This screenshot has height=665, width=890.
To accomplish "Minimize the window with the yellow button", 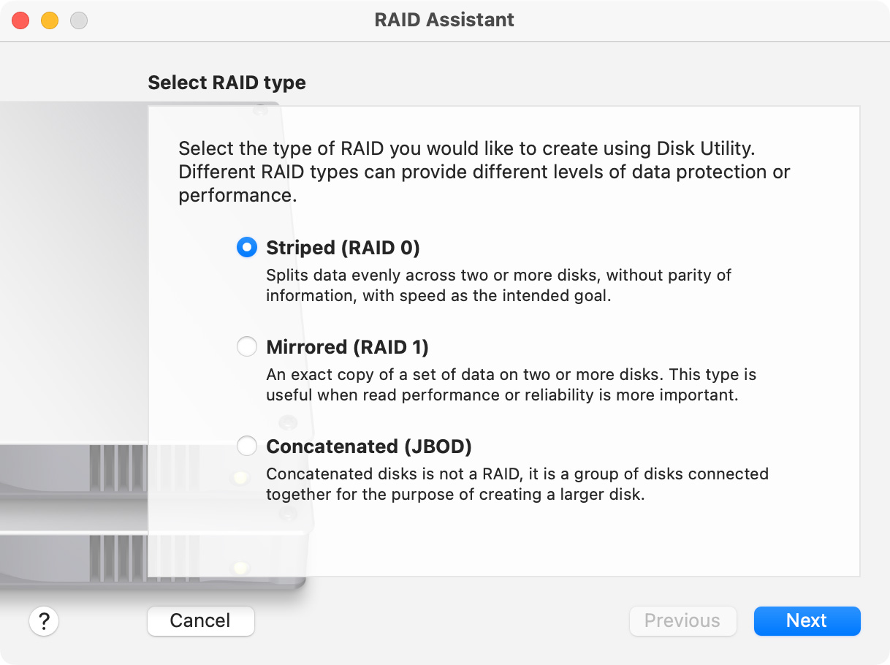I will point(50,20).
